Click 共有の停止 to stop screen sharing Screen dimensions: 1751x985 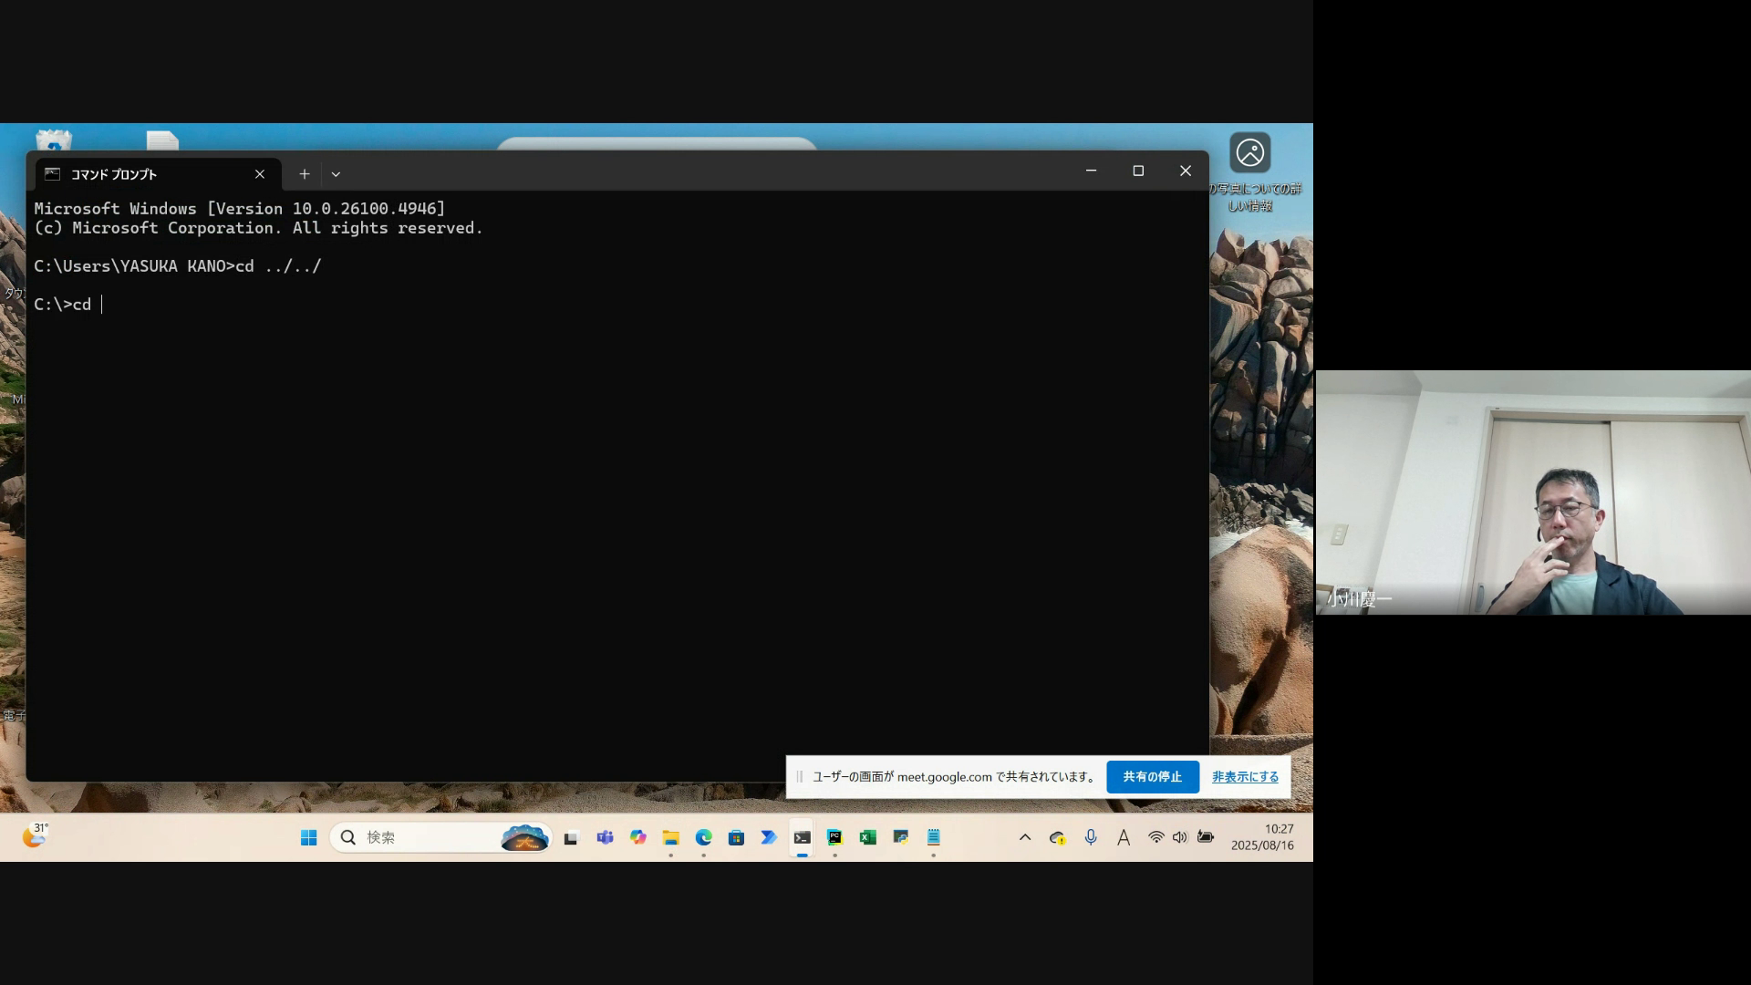point(1152,777)
